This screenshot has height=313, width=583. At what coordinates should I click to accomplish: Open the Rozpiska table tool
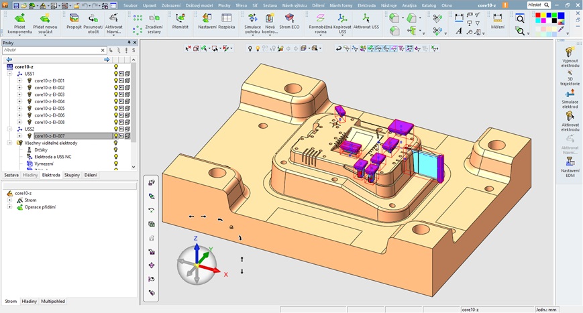pos(227,22)
